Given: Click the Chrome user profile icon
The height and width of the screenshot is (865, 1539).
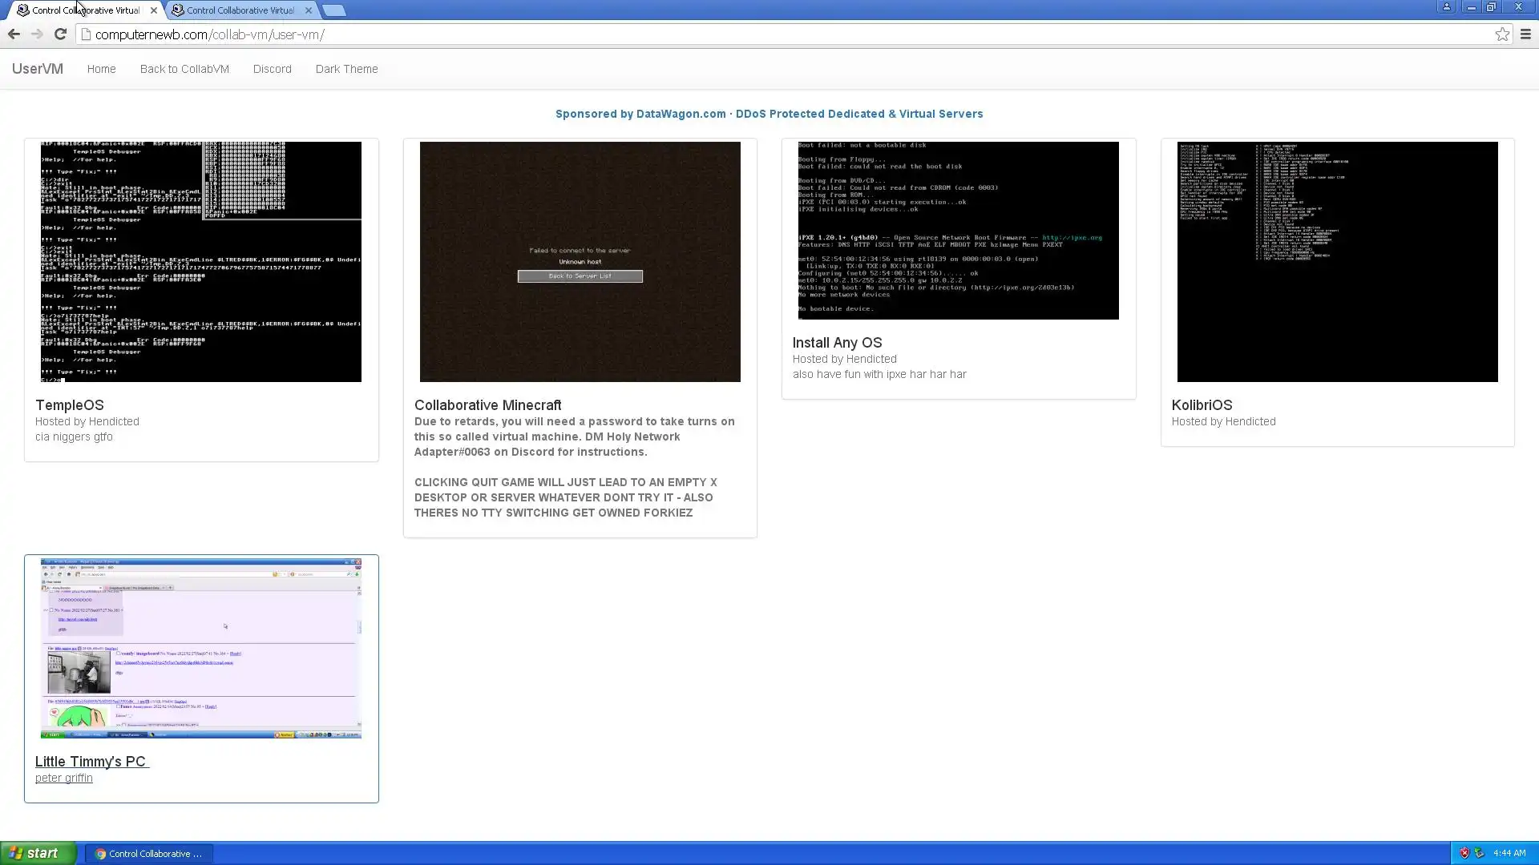Looking at the screenshot, I should [1447, 7].
